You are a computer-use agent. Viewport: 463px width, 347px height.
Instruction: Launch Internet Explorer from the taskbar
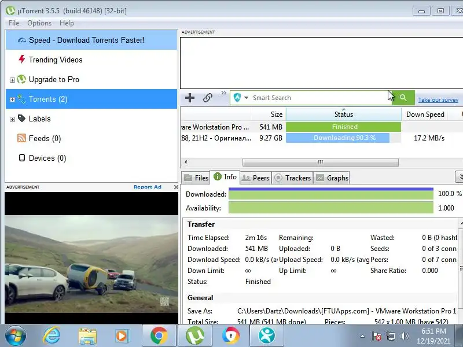52,336
